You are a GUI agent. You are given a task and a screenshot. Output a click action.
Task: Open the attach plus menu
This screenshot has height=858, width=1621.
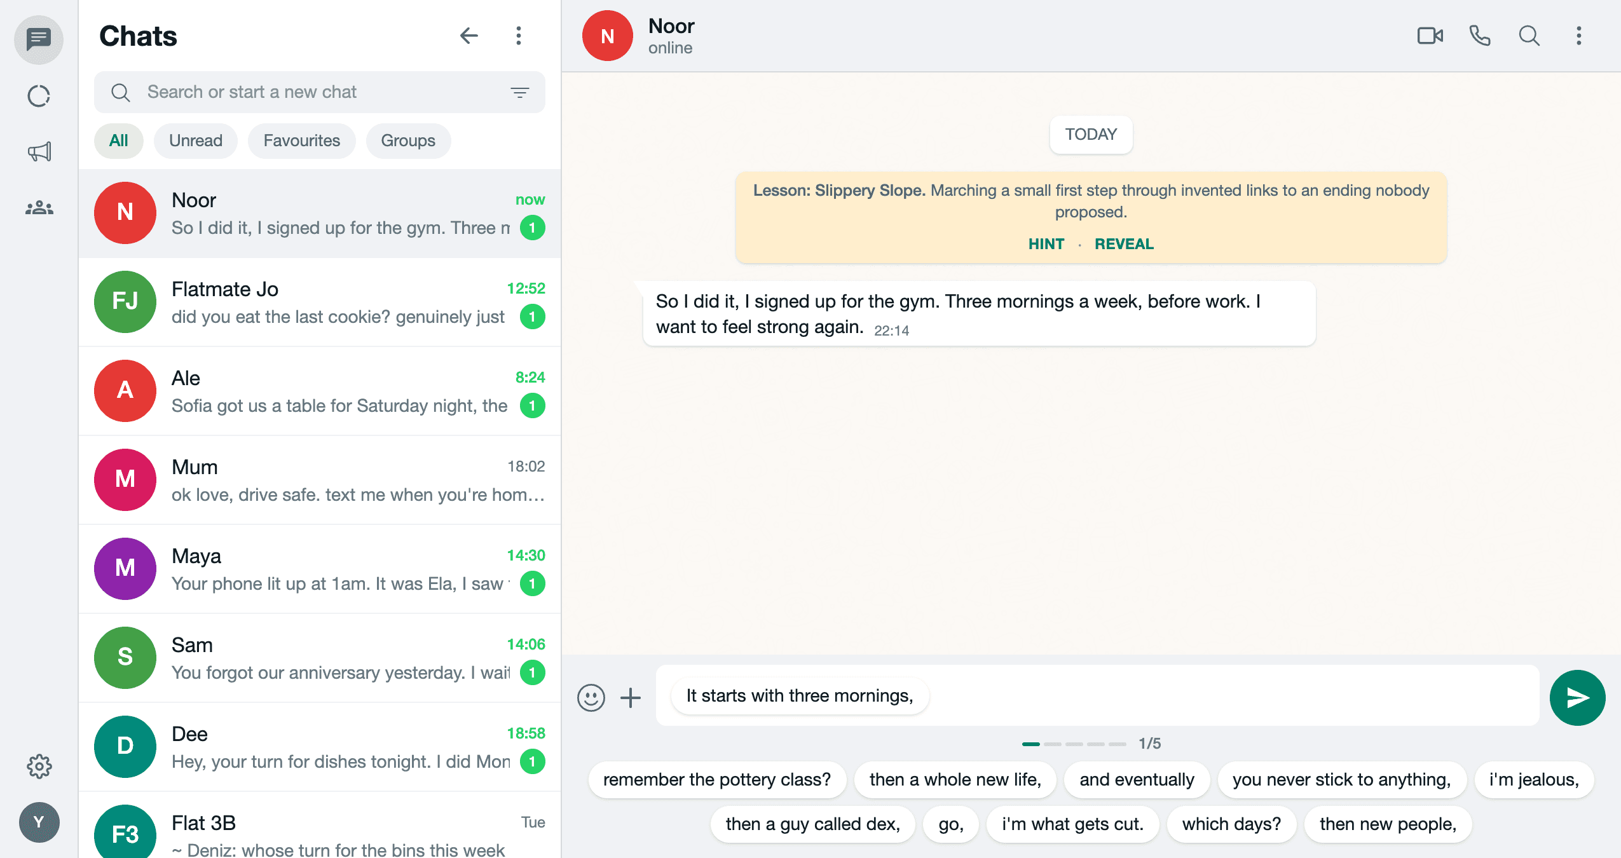pos(631,697)
